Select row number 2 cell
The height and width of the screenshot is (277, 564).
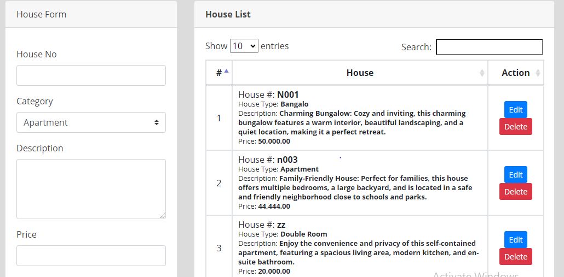219,183
